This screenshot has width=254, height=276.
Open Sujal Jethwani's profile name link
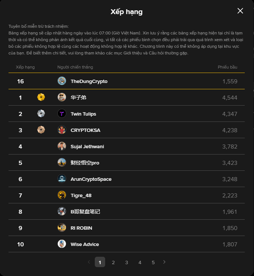(x=87, y=146)
